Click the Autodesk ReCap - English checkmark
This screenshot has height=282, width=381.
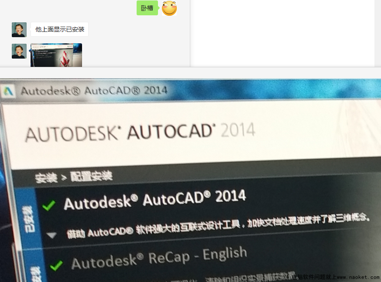[56, 265]
